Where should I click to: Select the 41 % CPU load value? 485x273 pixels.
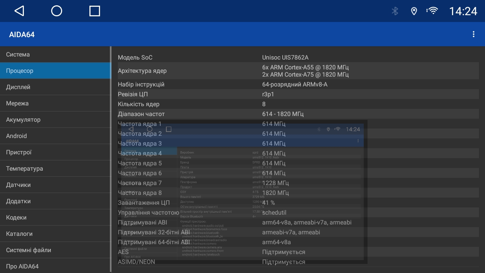[269, 203]
